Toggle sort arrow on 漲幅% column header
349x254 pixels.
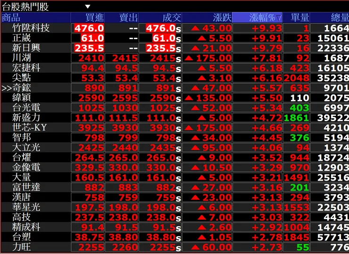pos(279,17)
